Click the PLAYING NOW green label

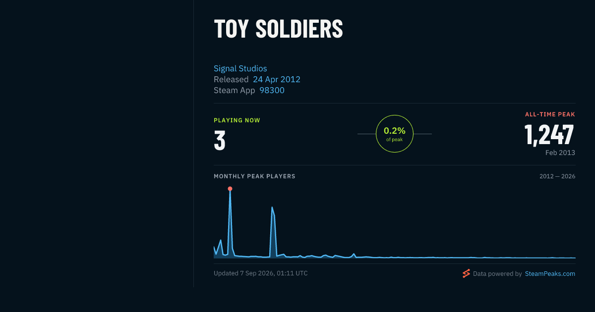click(x=237, y=120)
